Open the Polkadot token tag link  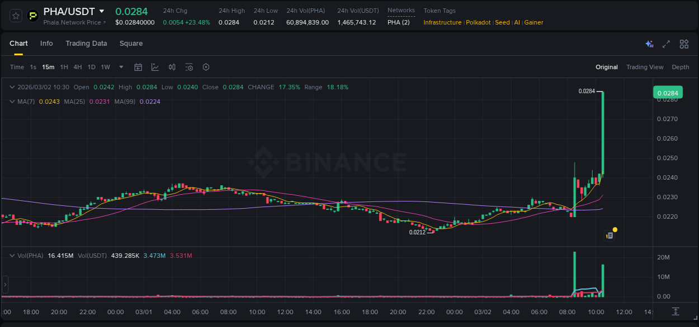(x=478, y=22)
